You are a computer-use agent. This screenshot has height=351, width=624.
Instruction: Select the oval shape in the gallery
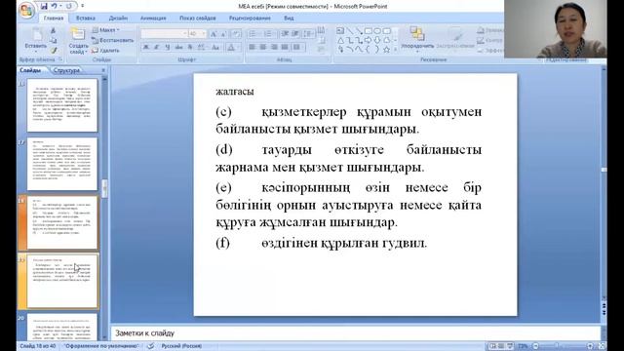pos(377,30)
